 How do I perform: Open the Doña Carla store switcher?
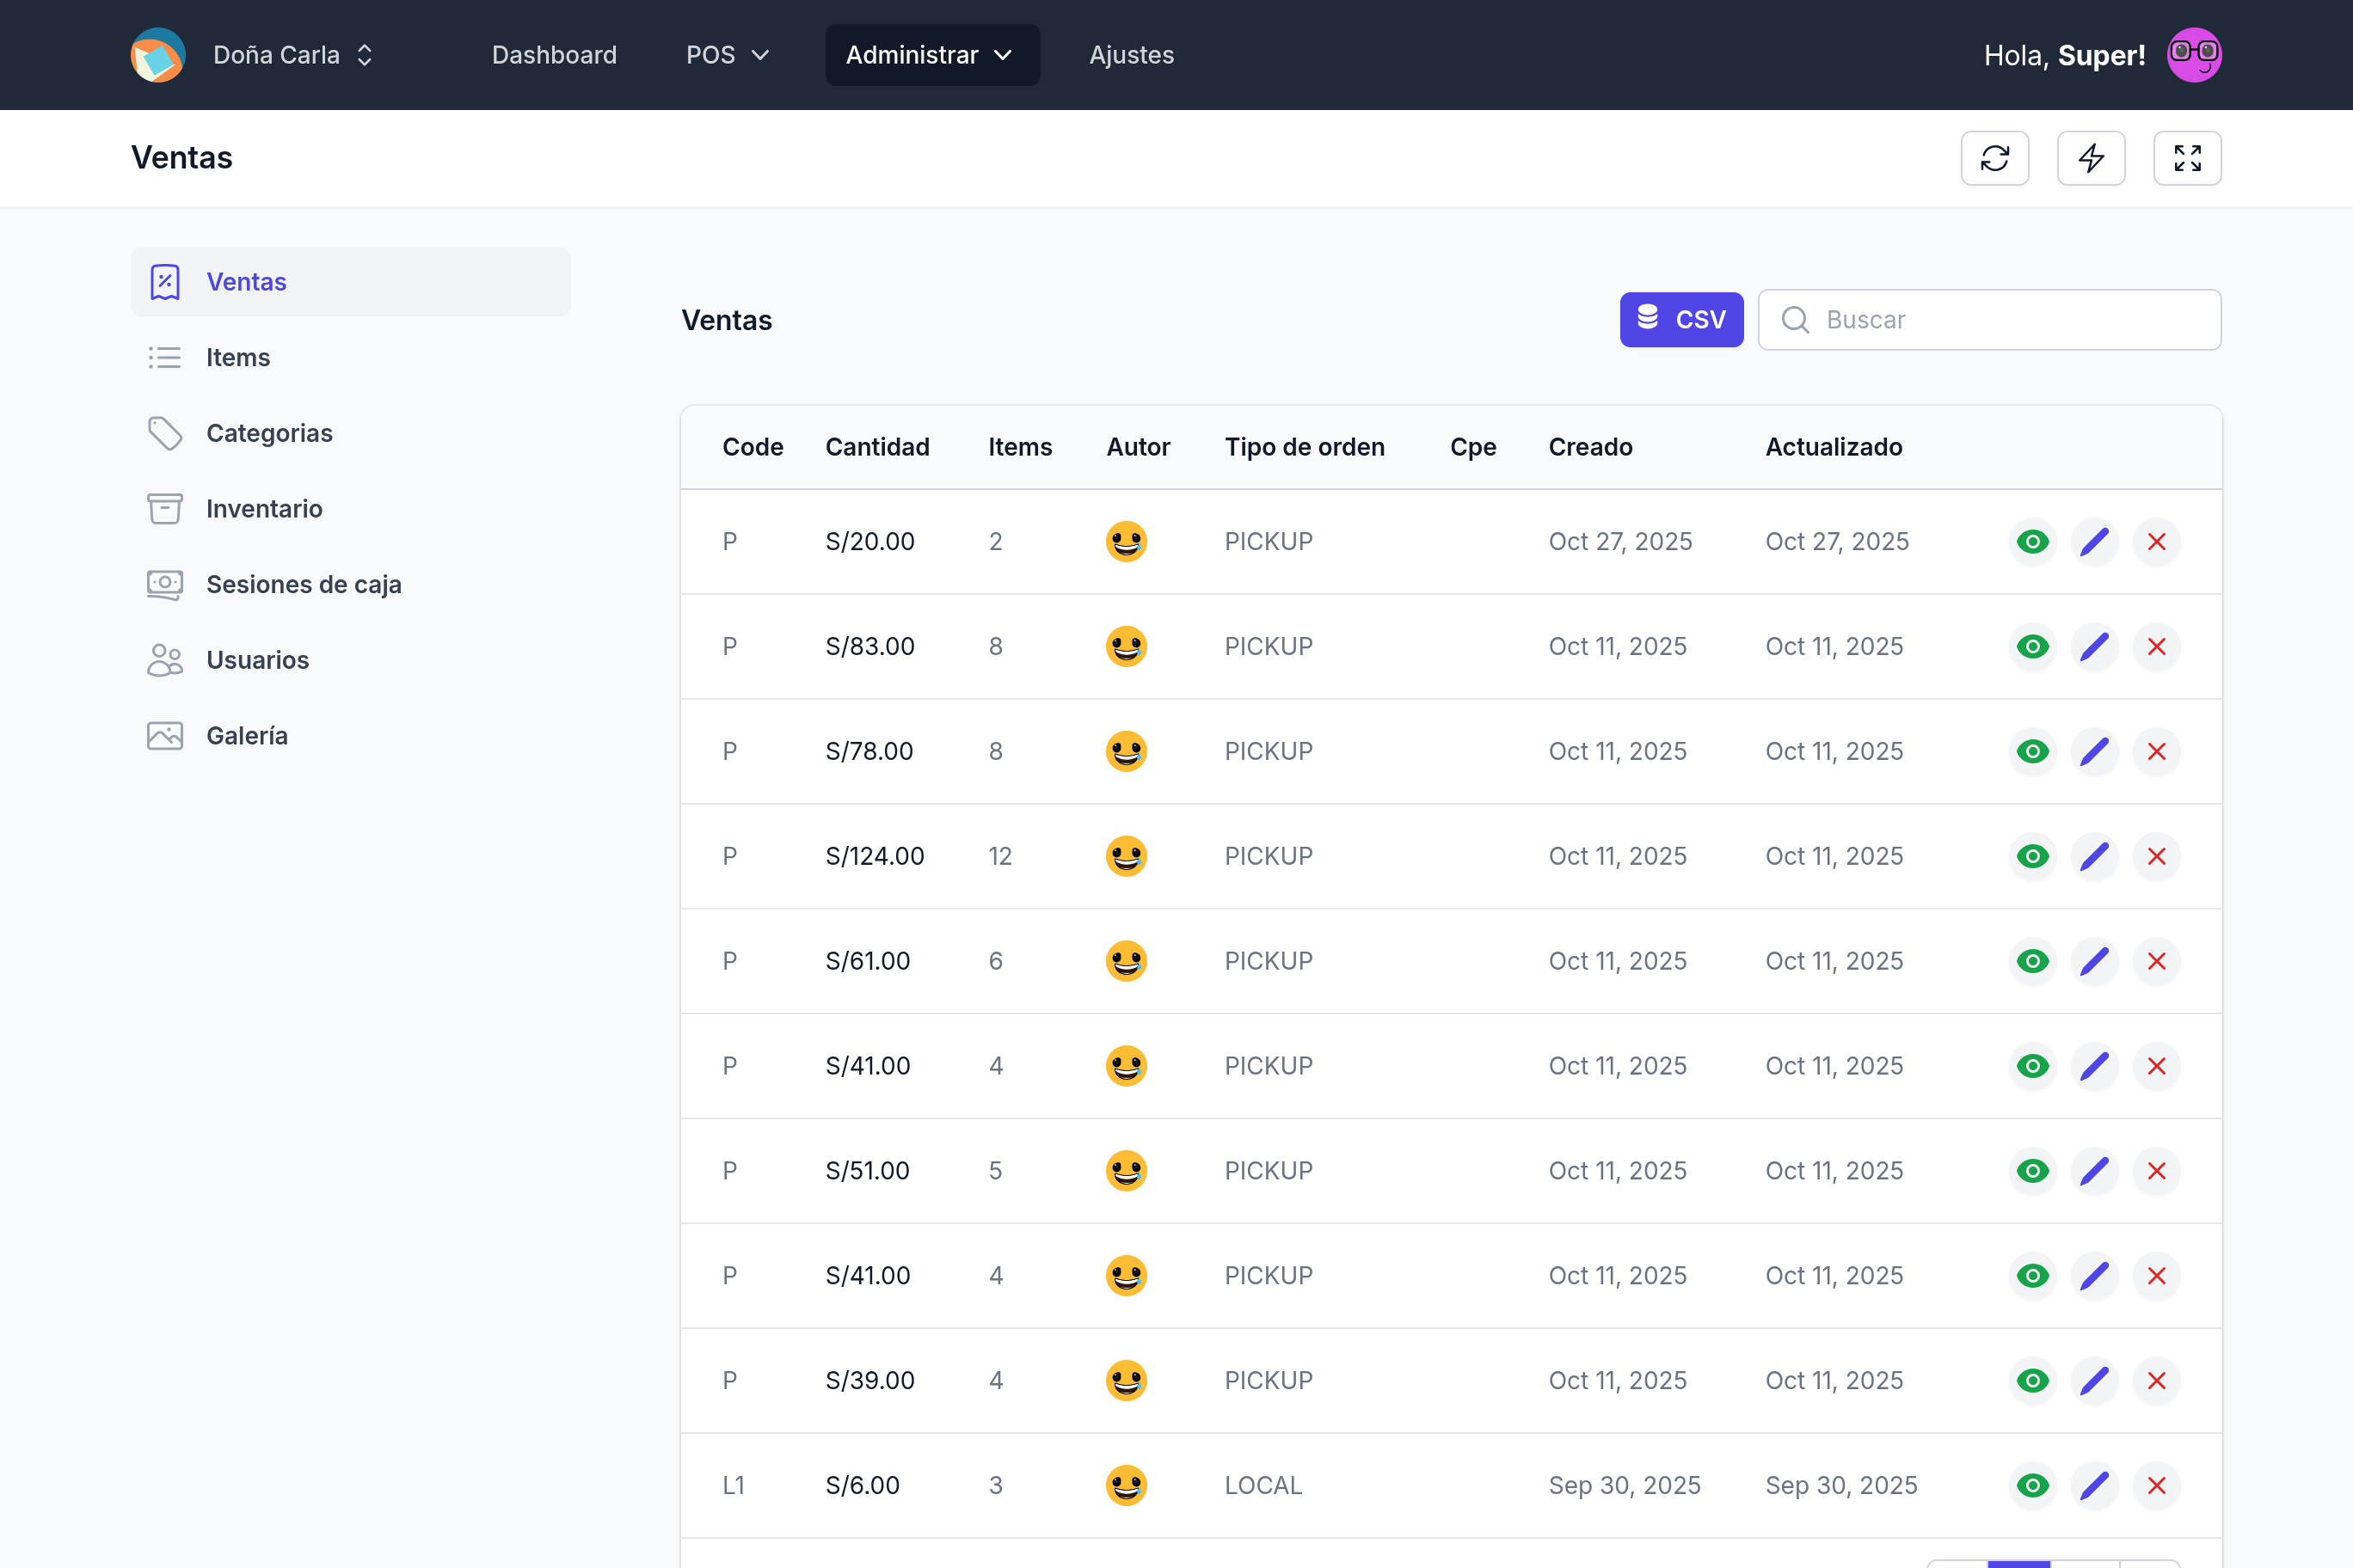tap(293, 55)
